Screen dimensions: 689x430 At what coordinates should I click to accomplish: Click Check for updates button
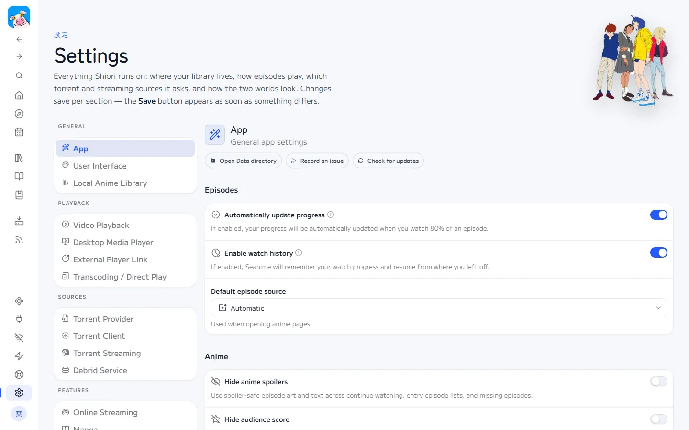coord(388,161)
